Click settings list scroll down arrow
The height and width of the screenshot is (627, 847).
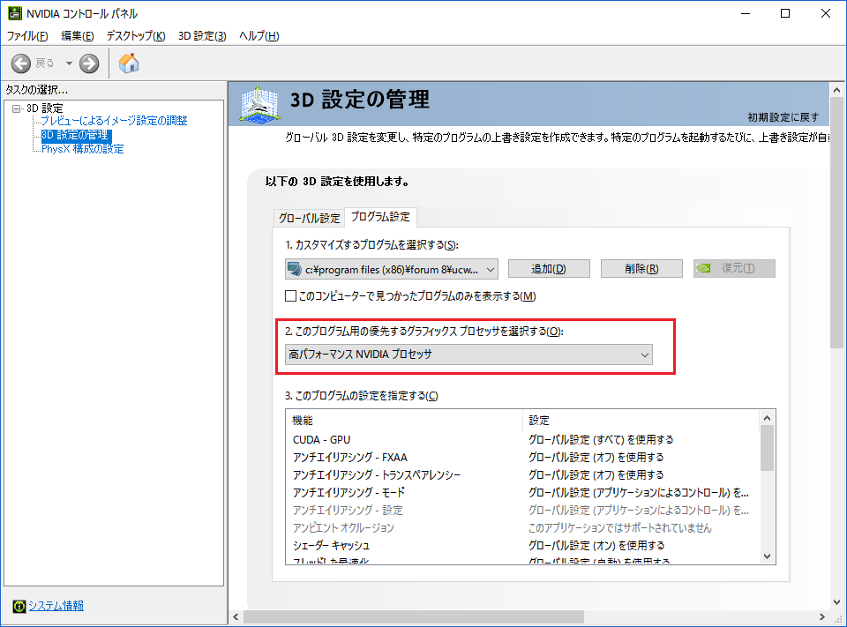click(x=767, y=556)
